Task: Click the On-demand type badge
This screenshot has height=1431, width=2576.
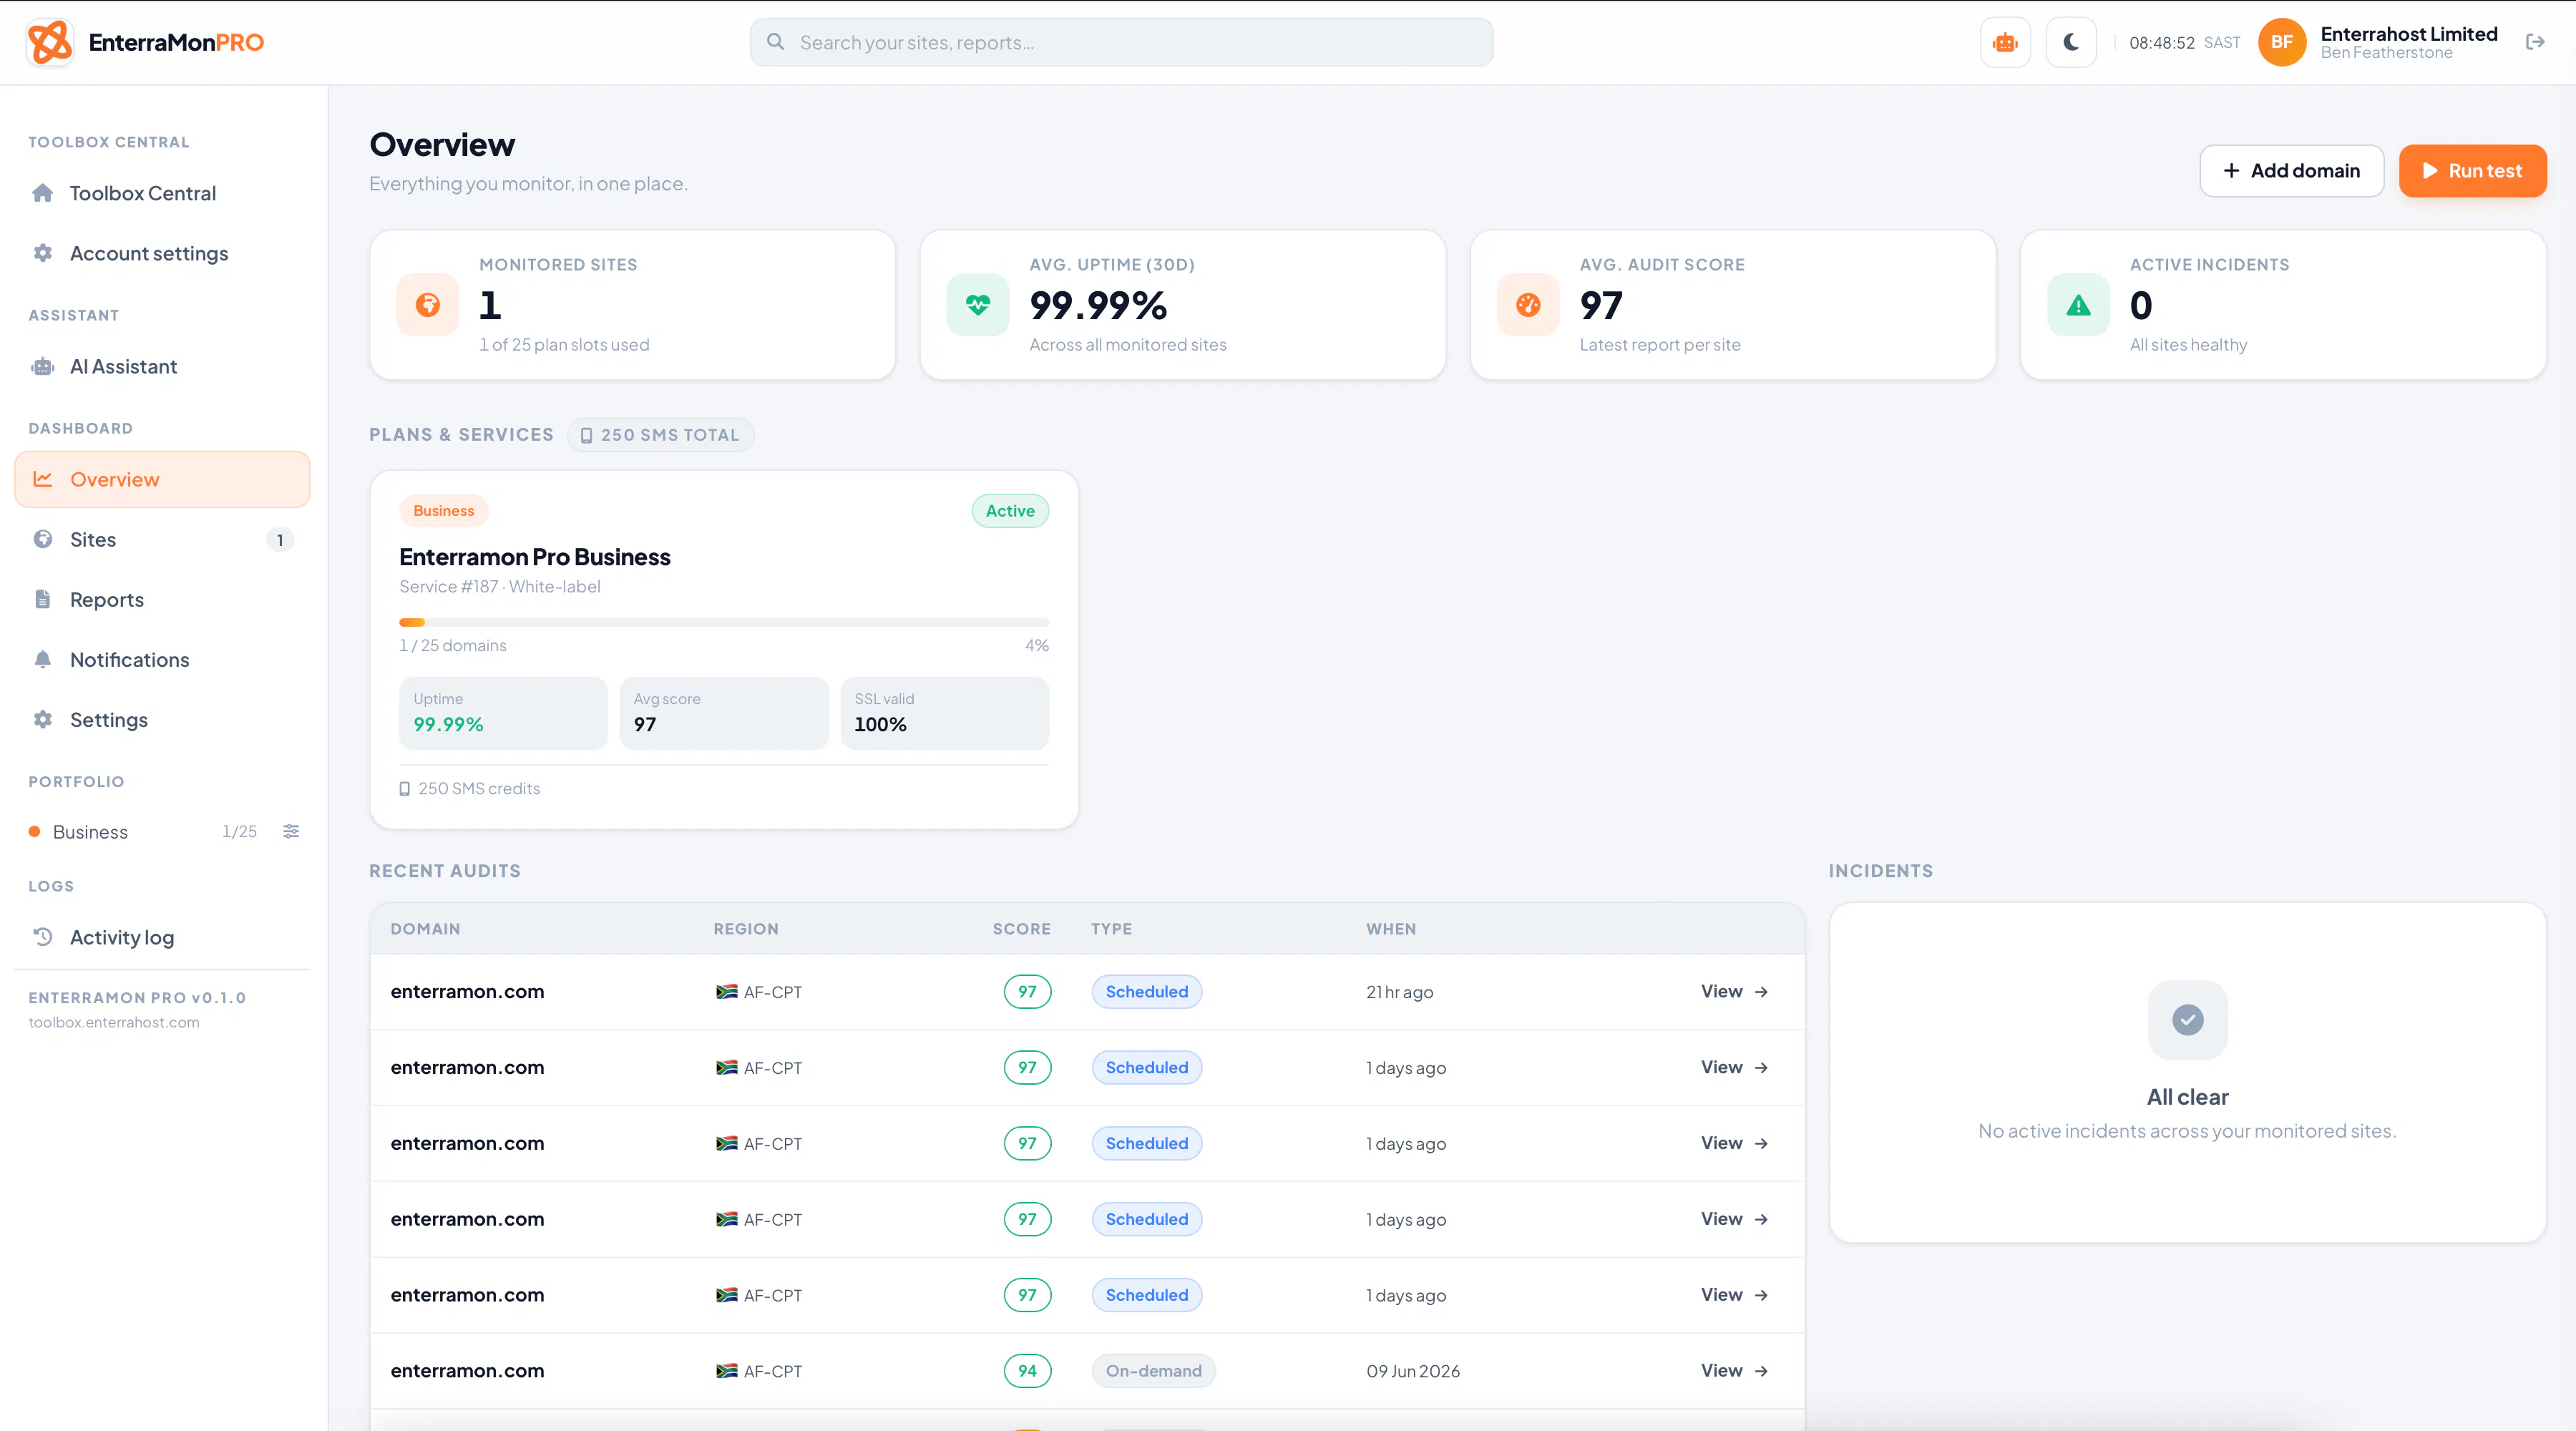Action: [1153, 1371]
